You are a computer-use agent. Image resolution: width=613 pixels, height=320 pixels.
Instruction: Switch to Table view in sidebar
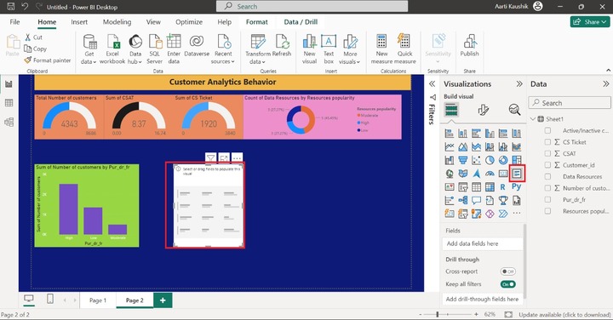pos(9,103)
